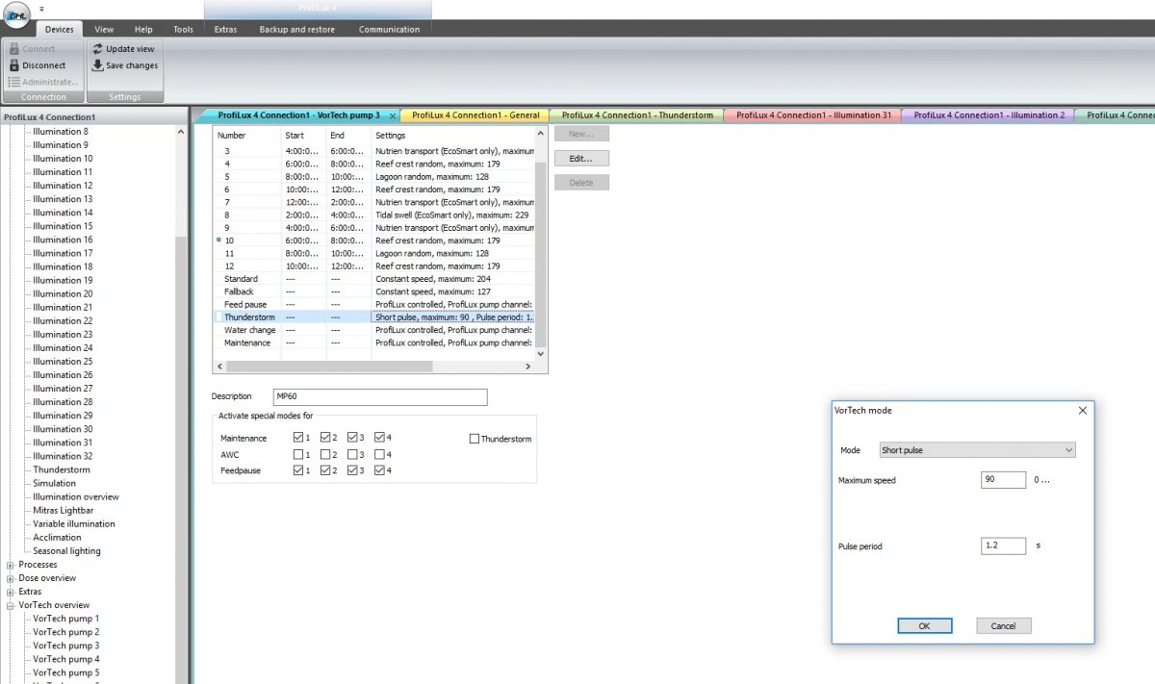Close the VorTech pump 3 tab
This screenshot has width=1155, height=684.
click(x=392, y=115)
